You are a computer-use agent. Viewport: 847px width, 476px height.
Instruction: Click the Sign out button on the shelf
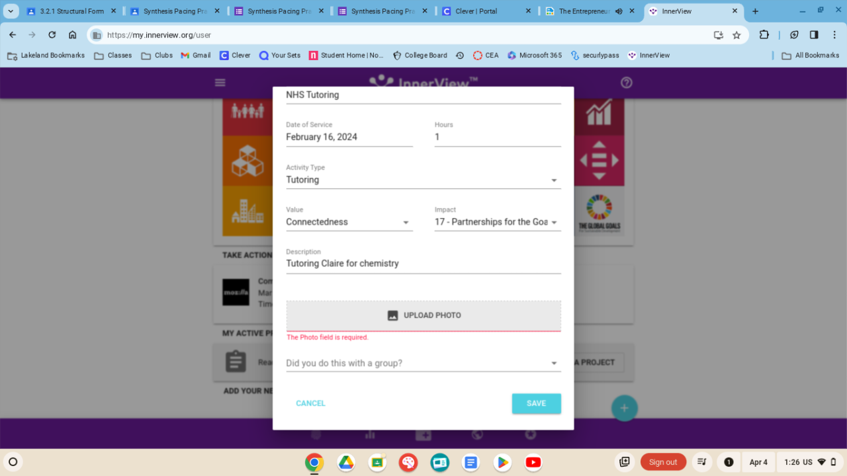(x=663, y=462)
